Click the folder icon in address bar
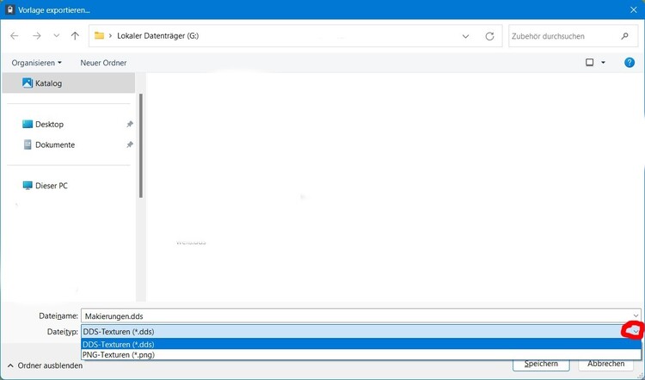 tap(99, 36)
